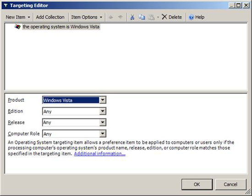The height and width of the screenshot is (196, 252).
Task: Minimize the Targeting Editor window
Action: point(231,5)
